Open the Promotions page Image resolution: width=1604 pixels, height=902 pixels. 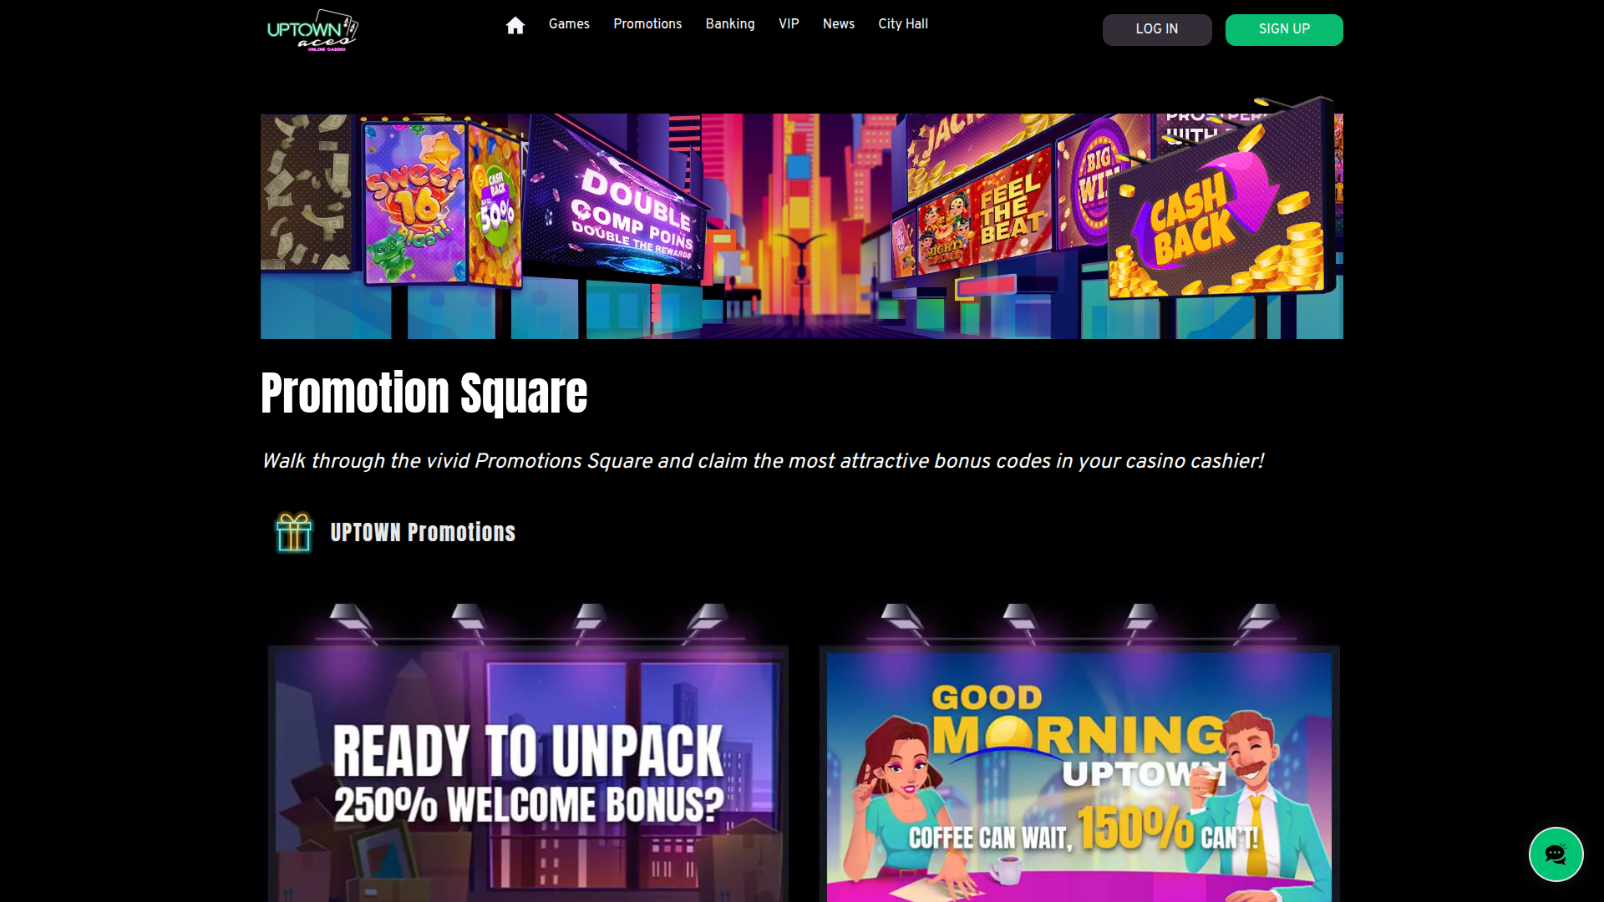click(x=647, y=24)
